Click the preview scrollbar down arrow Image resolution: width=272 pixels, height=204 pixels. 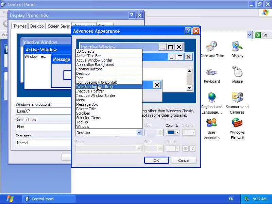189,88
